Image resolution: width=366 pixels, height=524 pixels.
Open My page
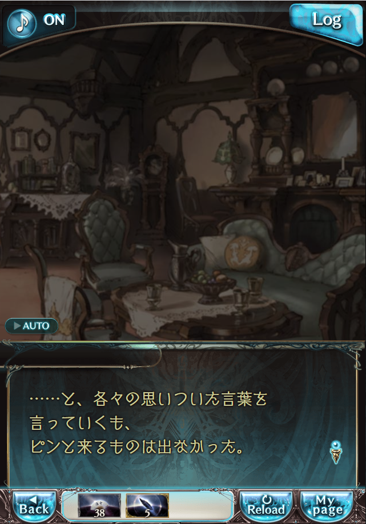[x=327, y=507]
